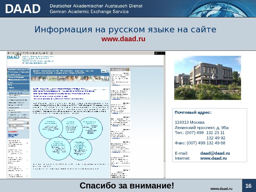
Task: Open the FAQ item in the website sidebar
Action: tap(10, 85)
